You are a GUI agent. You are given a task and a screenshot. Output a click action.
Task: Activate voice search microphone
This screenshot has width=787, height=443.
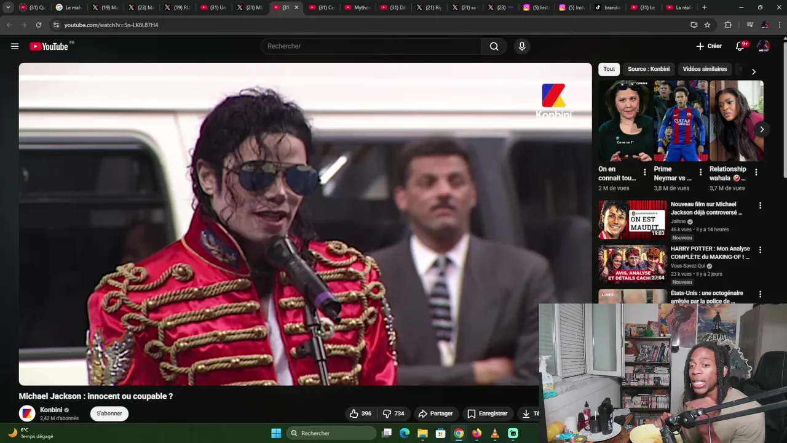point(522,46)
